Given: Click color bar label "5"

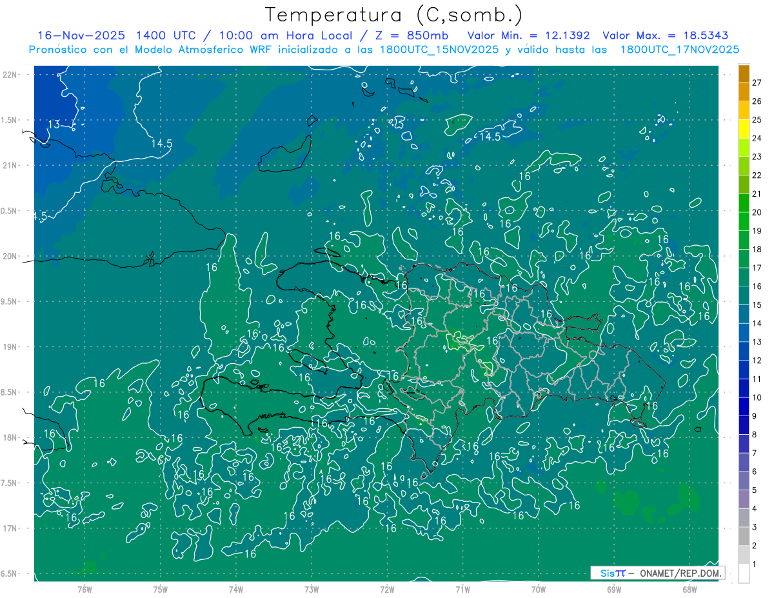Looking at the screenshot, I should (754, 490).
